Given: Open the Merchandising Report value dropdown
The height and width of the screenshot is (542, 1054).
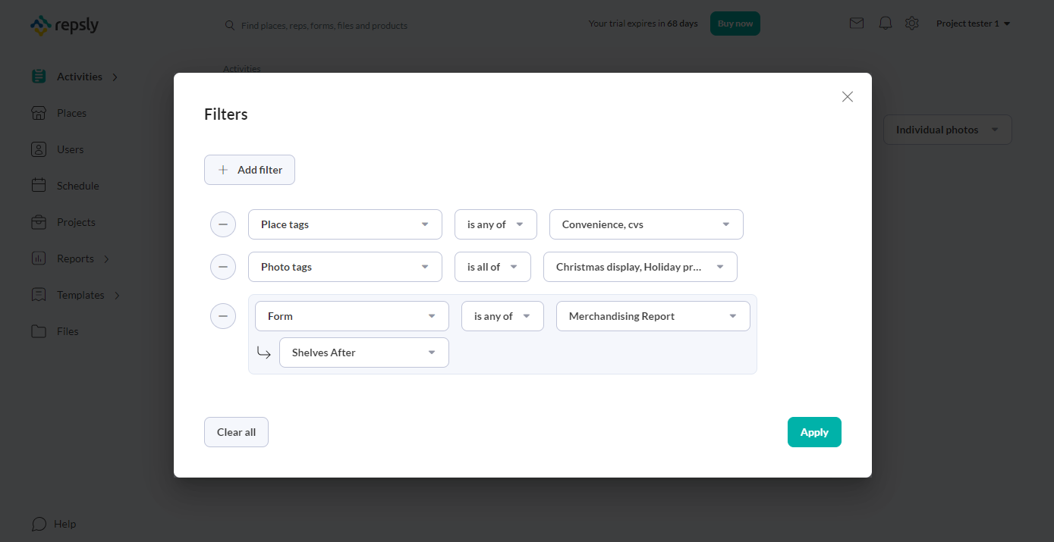Looking at the screenshot, I should click(x=653, y=316).
